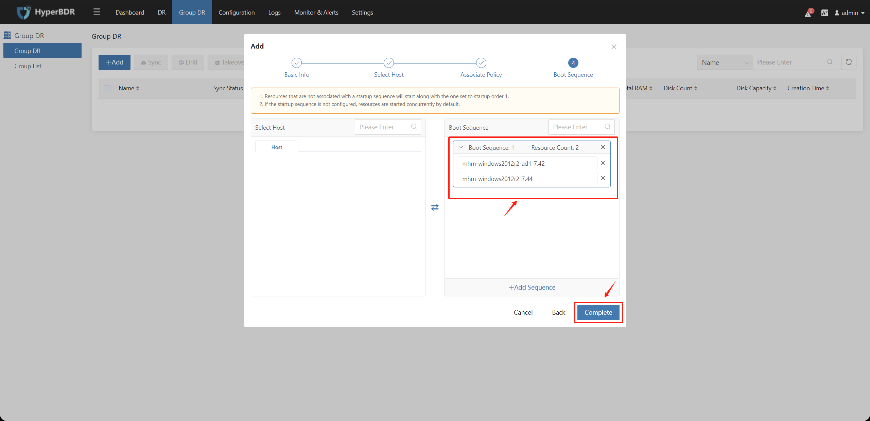This screenshot has width=870, height=421.
Task: Click the Cancel button
Action: coord(523,312)
